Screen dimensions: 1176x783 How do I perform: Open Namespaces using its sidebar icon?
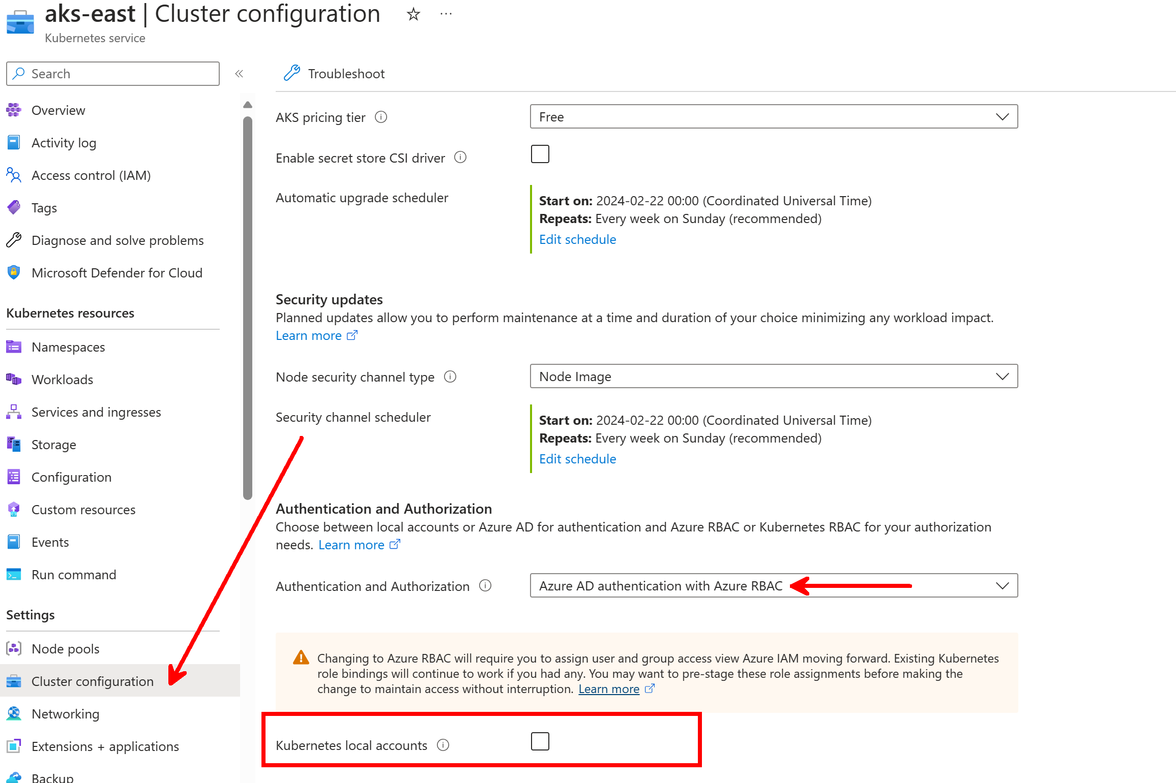[x=13, y=347]
